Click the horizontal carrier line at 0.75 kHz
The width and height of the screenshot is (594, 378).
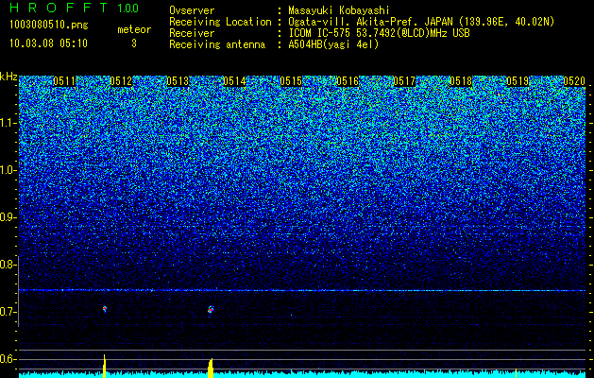302,290
